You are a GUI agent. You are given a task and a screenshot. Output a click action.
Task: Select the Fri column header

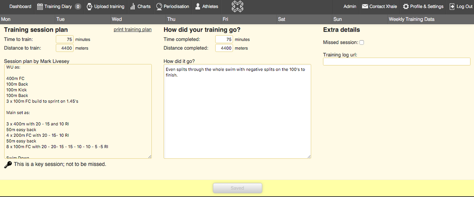(x=225, y=19)
